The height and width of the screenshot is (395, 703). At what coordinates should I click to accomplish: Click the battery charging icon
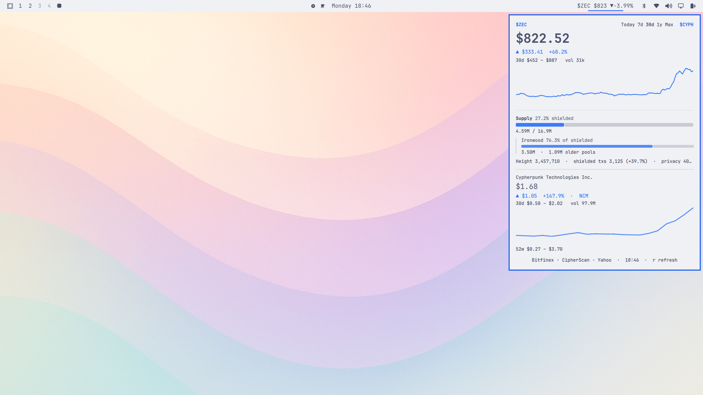coord(693,6)
